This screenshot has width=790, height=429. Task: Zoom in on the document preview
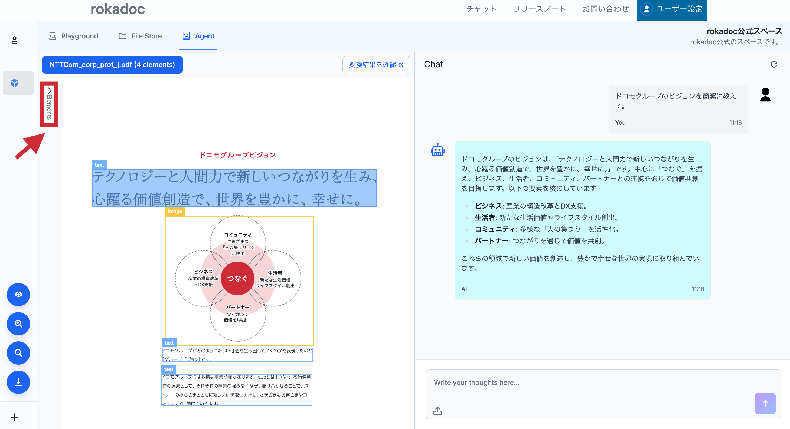pos(18,324)
